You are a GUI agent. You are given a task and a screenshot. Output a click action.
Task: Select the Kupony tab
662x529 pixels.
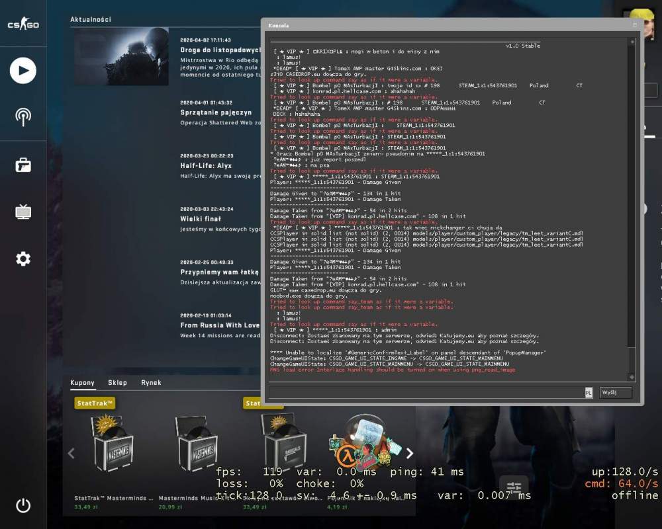[82, 383]
